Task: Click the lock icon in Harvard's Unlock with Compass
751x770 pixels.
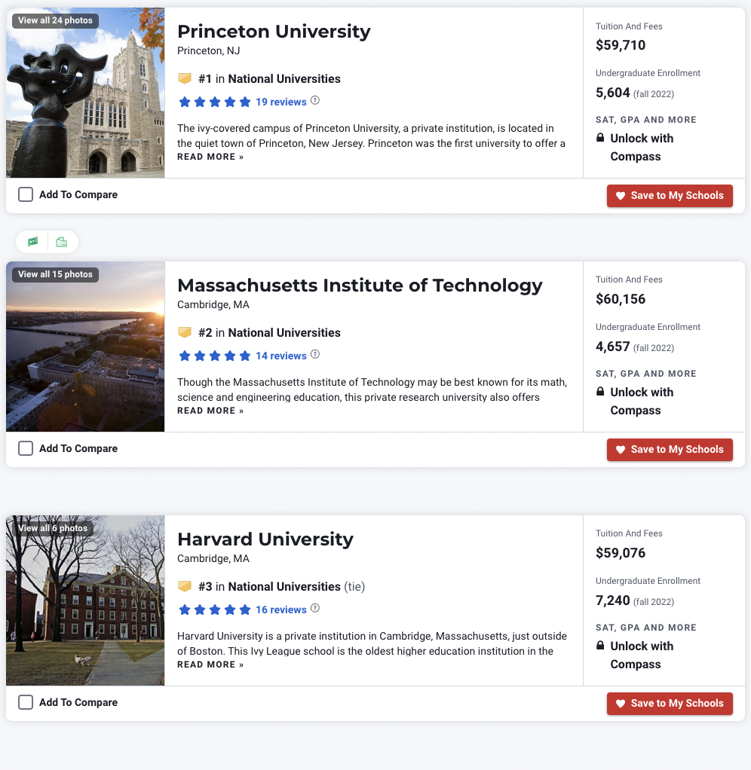Action: click(x=600, y=646)
